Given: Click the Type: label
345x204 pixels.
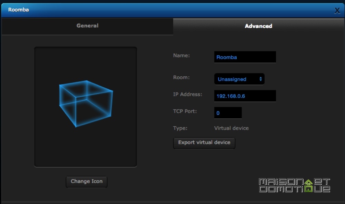Looking at the screenshot, I should 180,128.
